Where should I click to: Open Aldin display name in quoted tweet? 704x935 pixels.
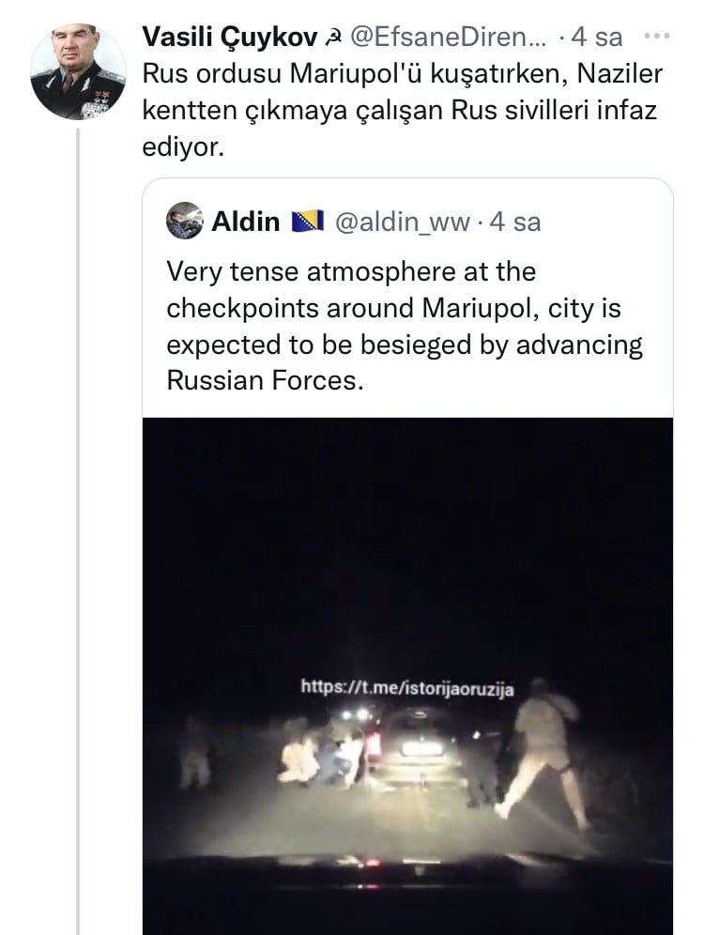coord(246,222)
